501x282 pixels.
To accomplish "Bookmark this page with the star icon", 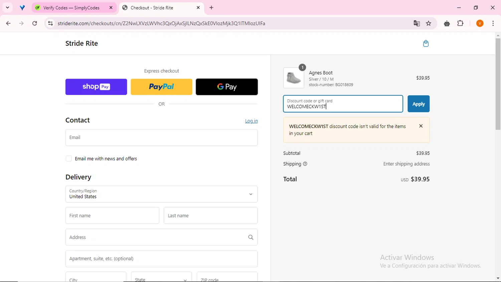I will click(429, 23).
